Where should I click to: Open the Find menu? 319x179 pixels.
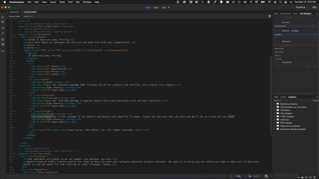click(x=70, y=2)
